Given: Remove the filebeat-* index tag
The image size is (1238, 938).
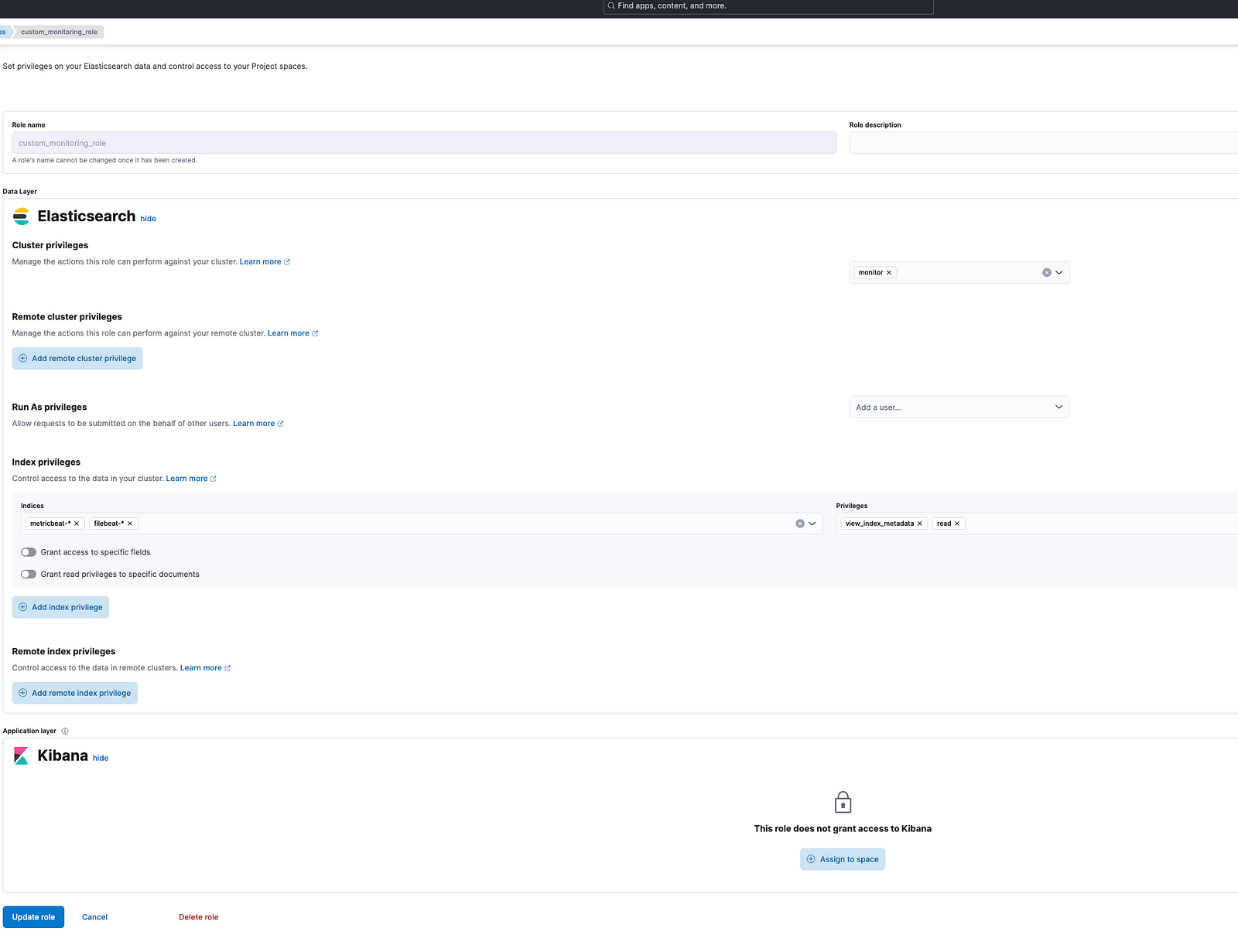Looking at the screenshot, I should (130, 524).
